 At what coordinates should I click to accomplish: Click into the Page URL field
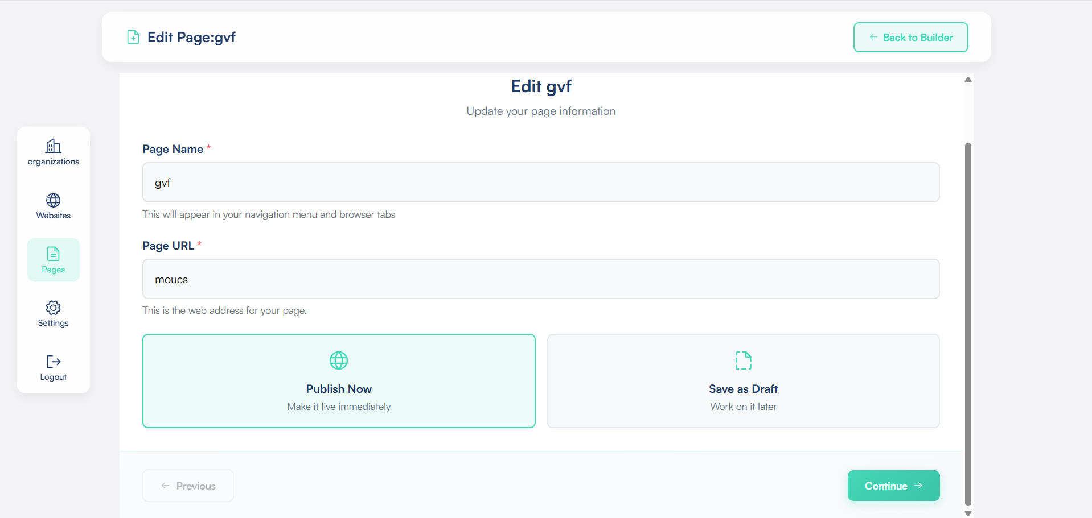tap(540, 279)
